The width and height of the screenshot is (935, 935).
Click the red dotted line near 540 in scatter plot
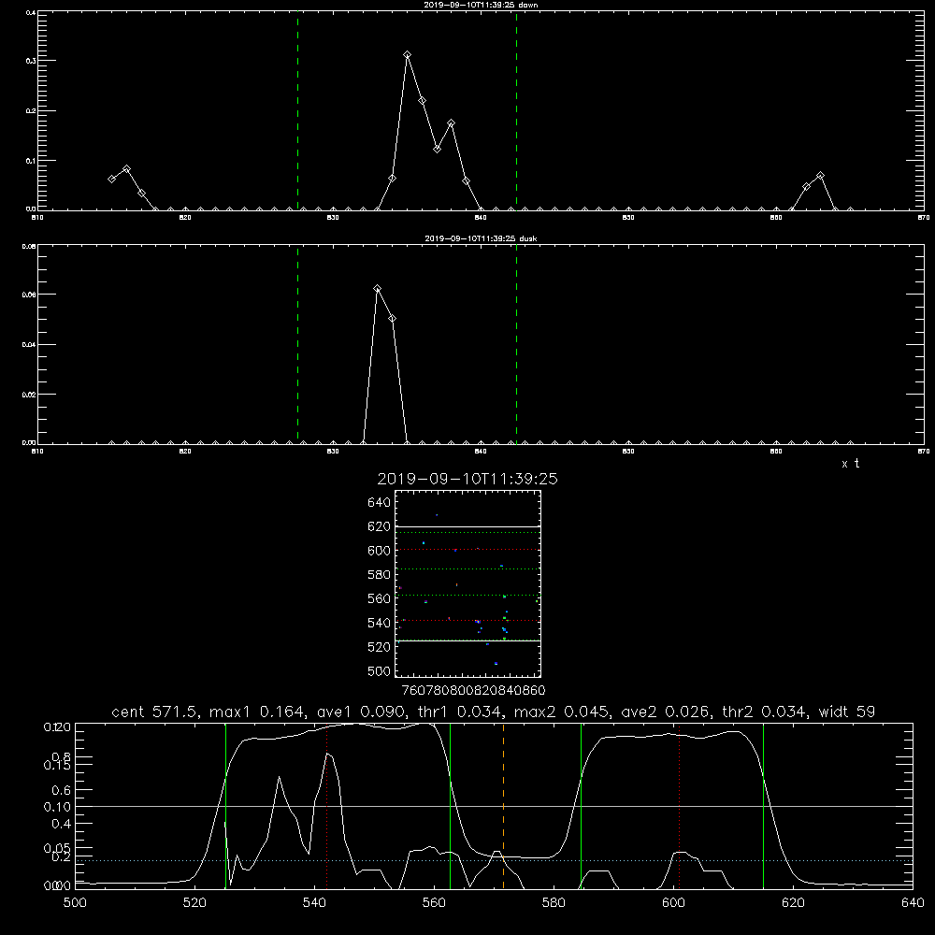[467, 621]
